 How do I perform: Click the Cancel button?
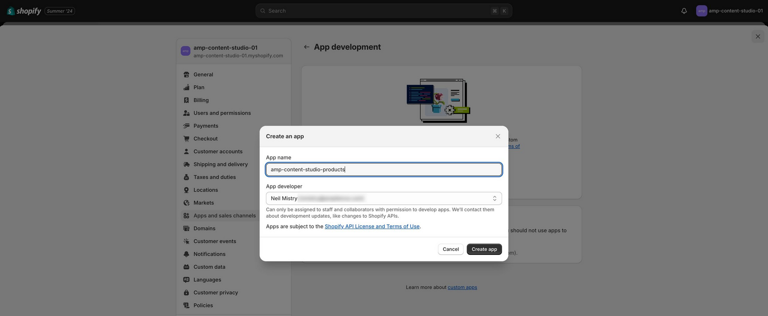[451, 249]
